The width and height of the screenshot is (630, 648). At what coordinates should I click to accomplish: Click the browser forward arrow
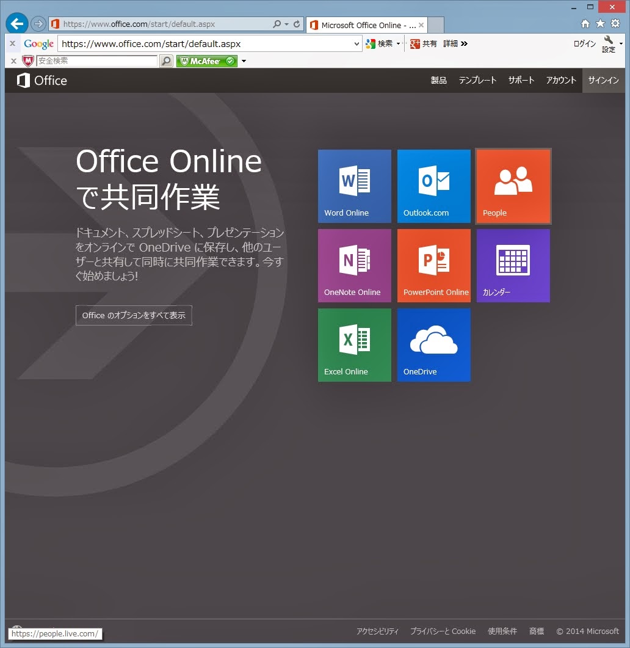(38, 24)
